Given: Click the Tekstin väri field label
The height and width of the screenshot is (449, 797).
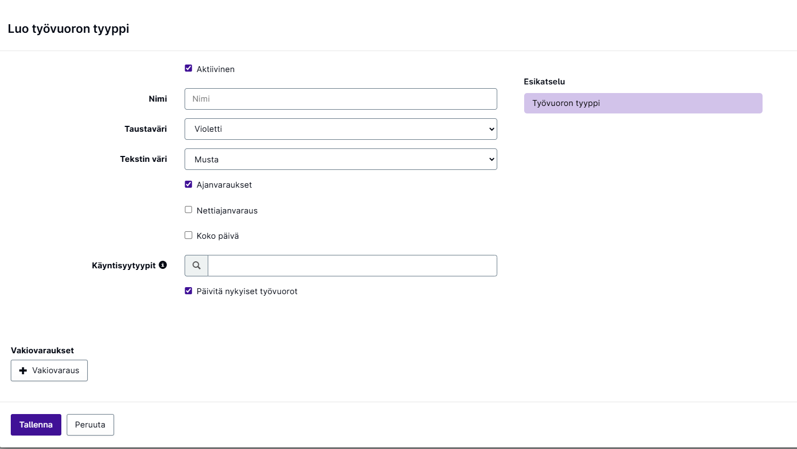Looking at the screenshot, I should tap(144, 159).
